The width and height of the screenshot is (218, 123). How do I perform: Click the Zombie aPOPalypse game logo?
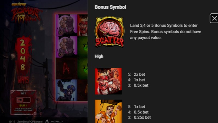click(26, 13)
